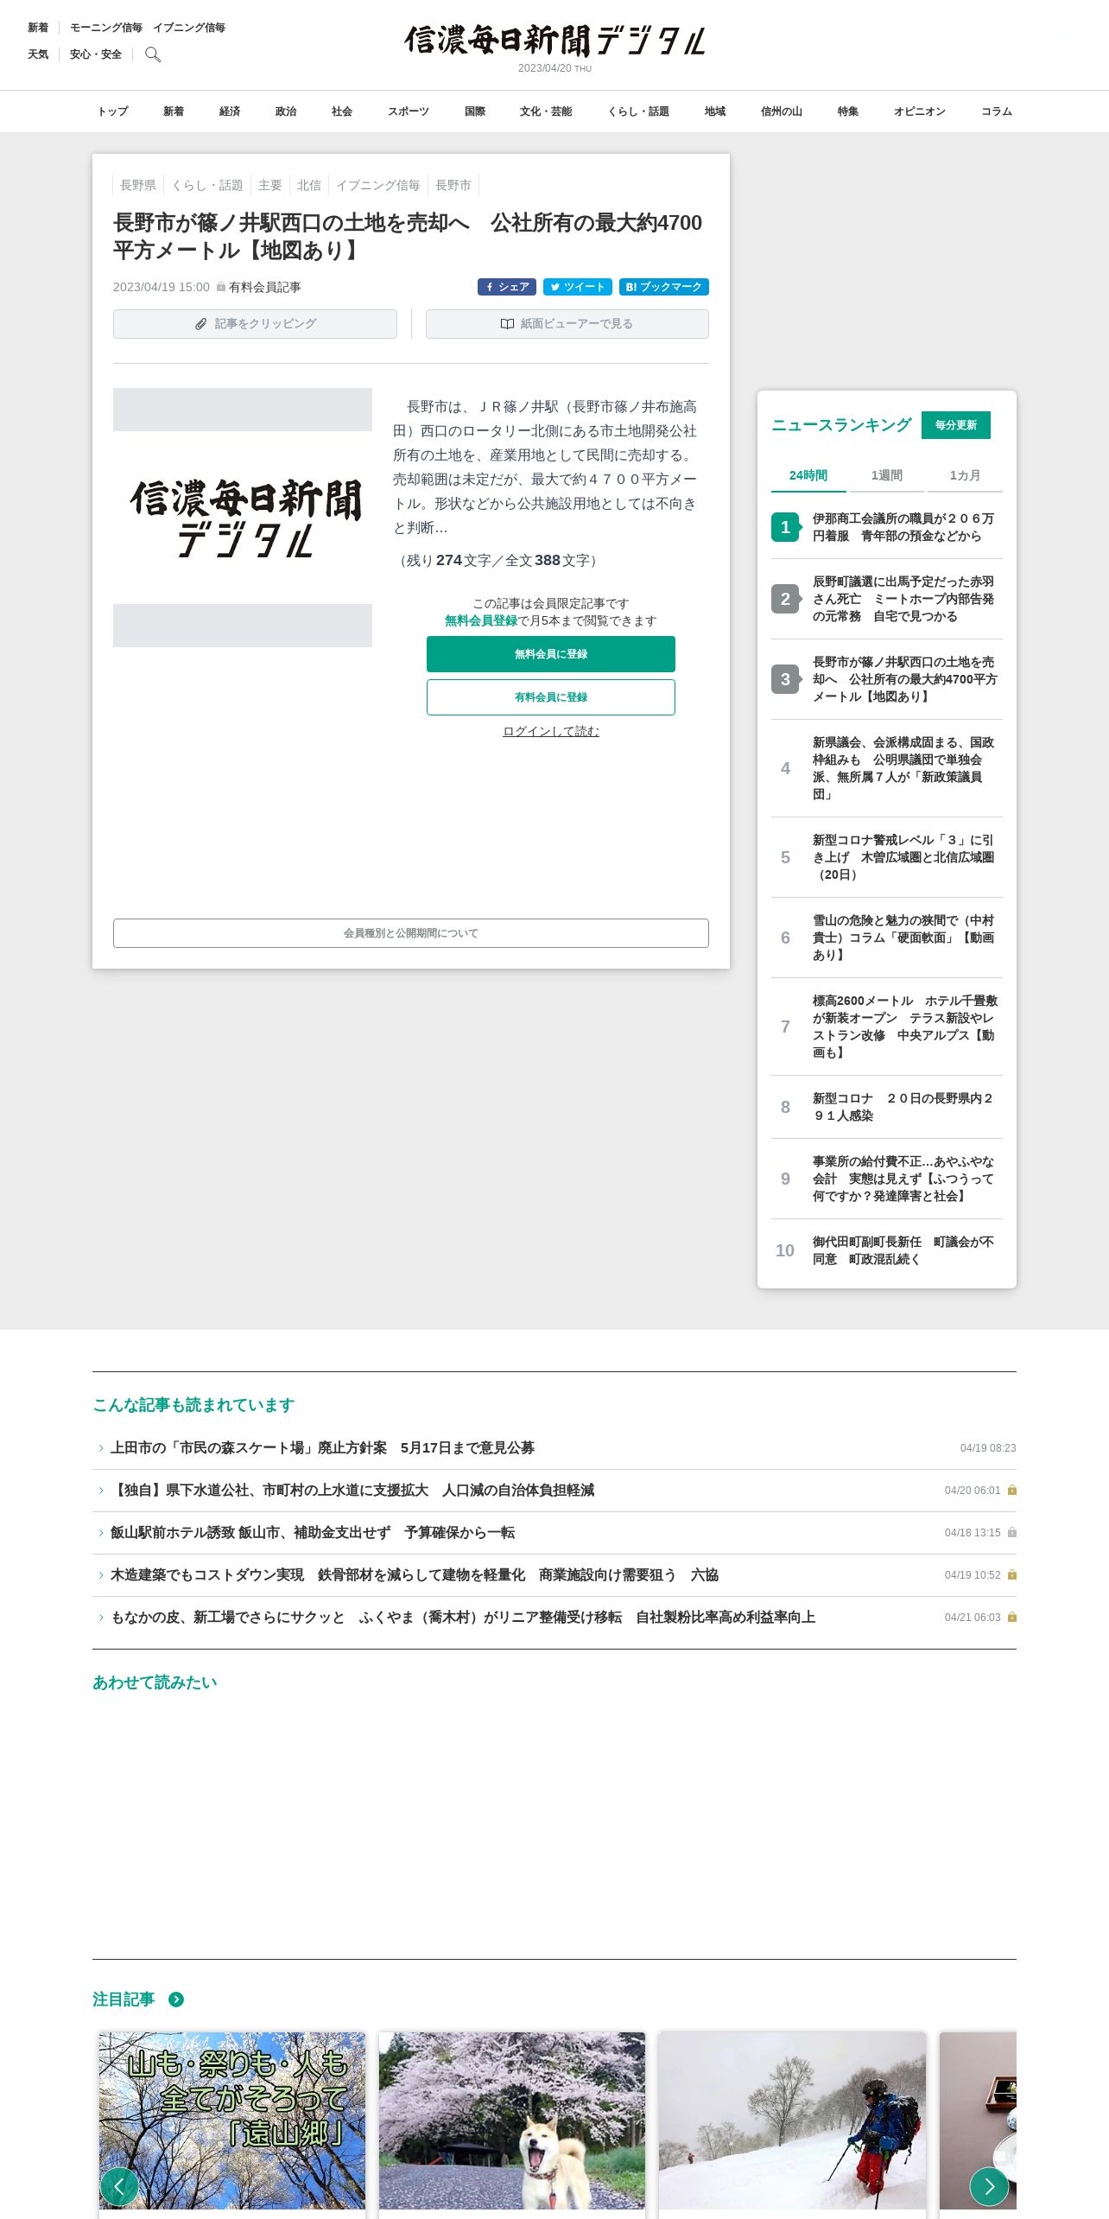Click the 無料会員に登録 green button
Viewport: 1109px width, 2219px height.
coord(551,654)
